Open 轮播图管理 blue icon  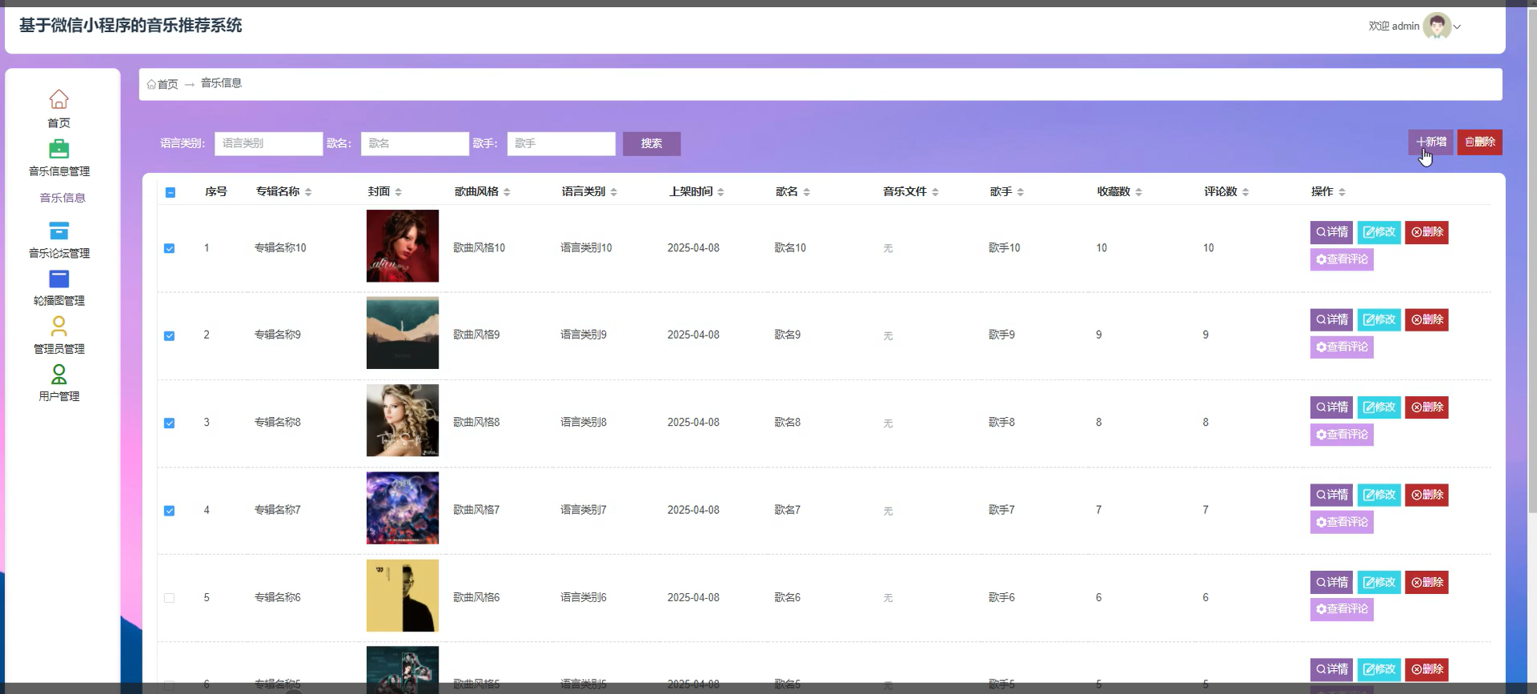58,279
